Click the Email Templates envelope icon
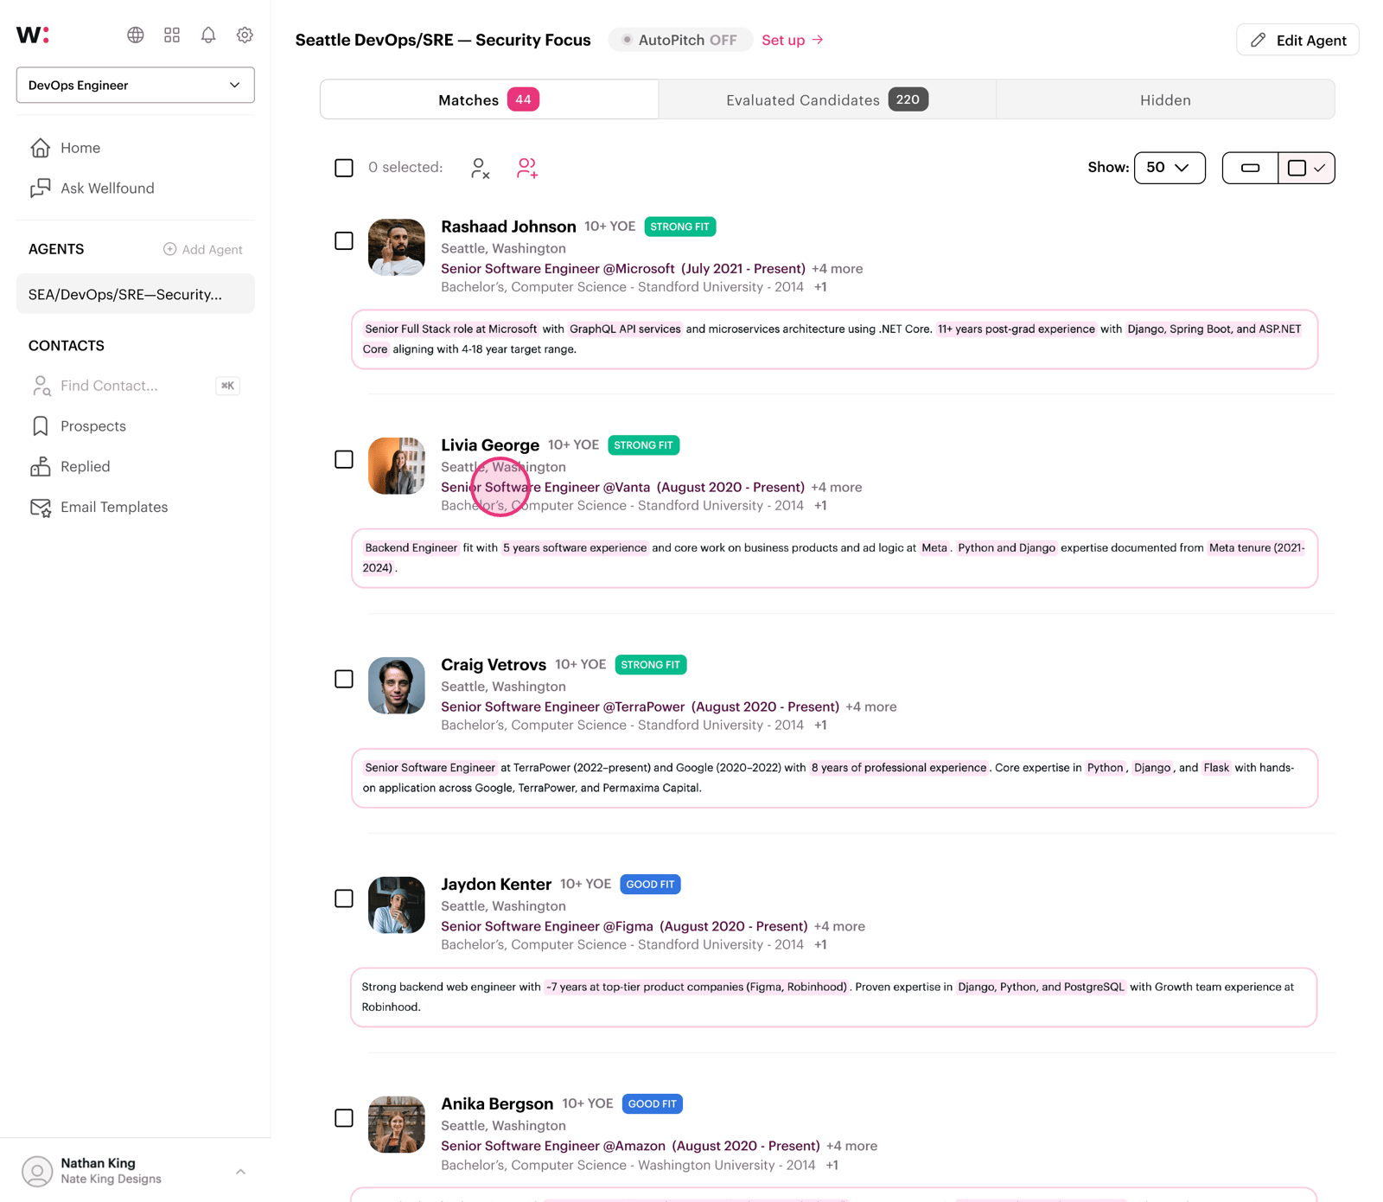 (x=41, y=508)
